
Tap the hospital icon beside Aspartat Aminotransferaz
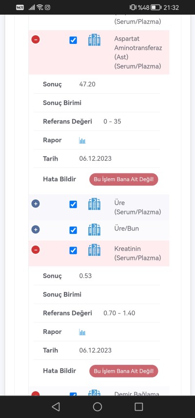94,40
